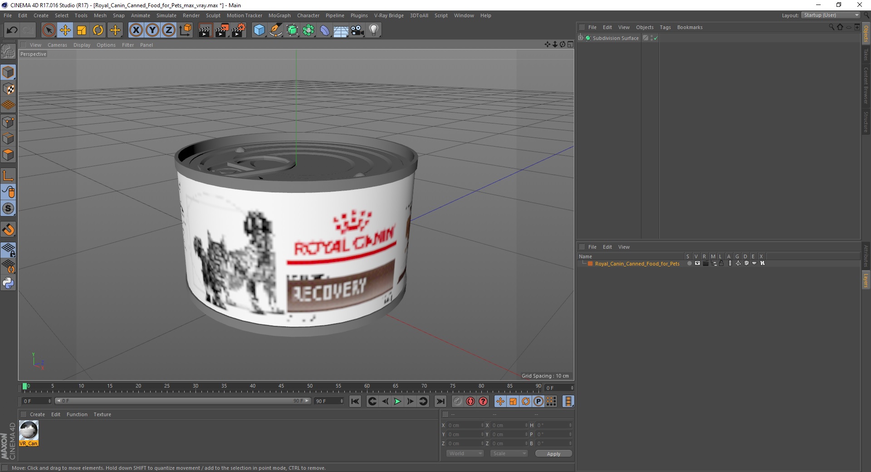Enable Texture mode
This screenshot has width=871, height=472.
point(8,89)
